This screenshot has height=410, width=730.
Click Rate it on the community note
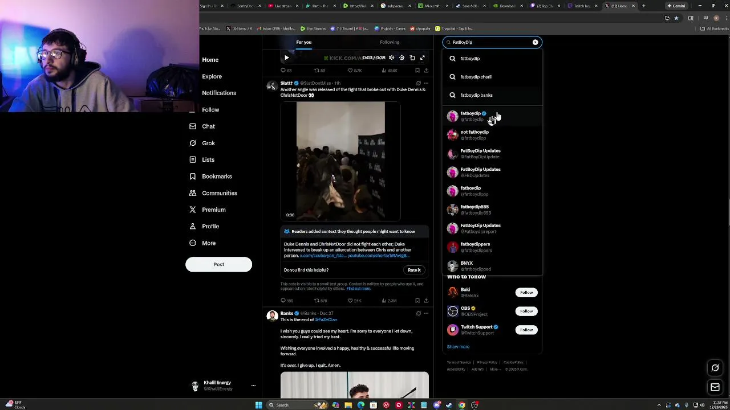tap(414, 270)
